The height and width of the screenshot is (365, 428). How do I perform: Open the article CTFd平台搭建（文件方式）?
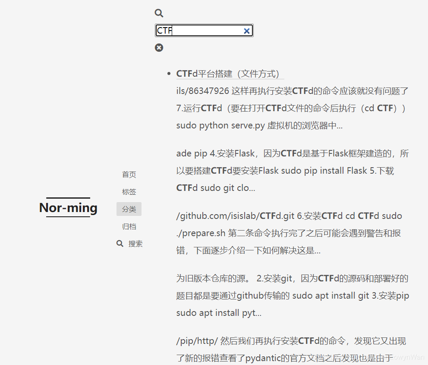[x=229, y=73]
